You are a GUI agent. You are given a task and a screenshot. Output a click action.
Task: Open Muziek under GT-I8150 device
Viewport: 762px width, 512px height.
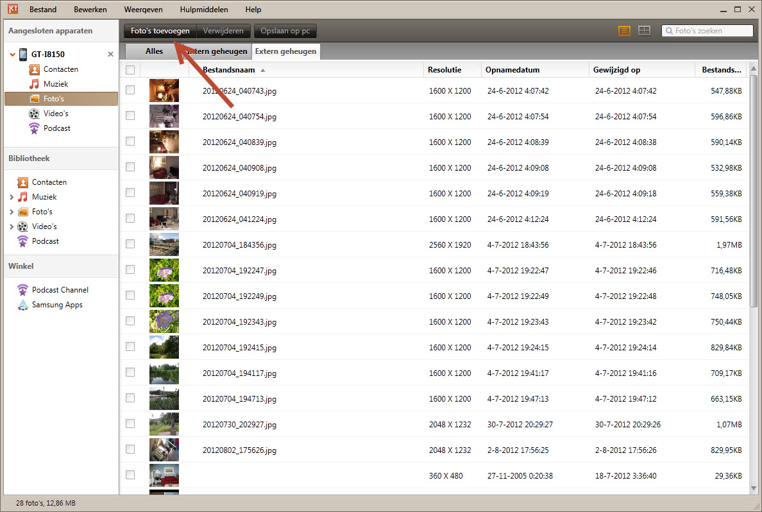55,84
